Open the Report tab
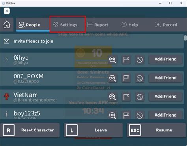The image size is (187, 146). pos(98,25)
